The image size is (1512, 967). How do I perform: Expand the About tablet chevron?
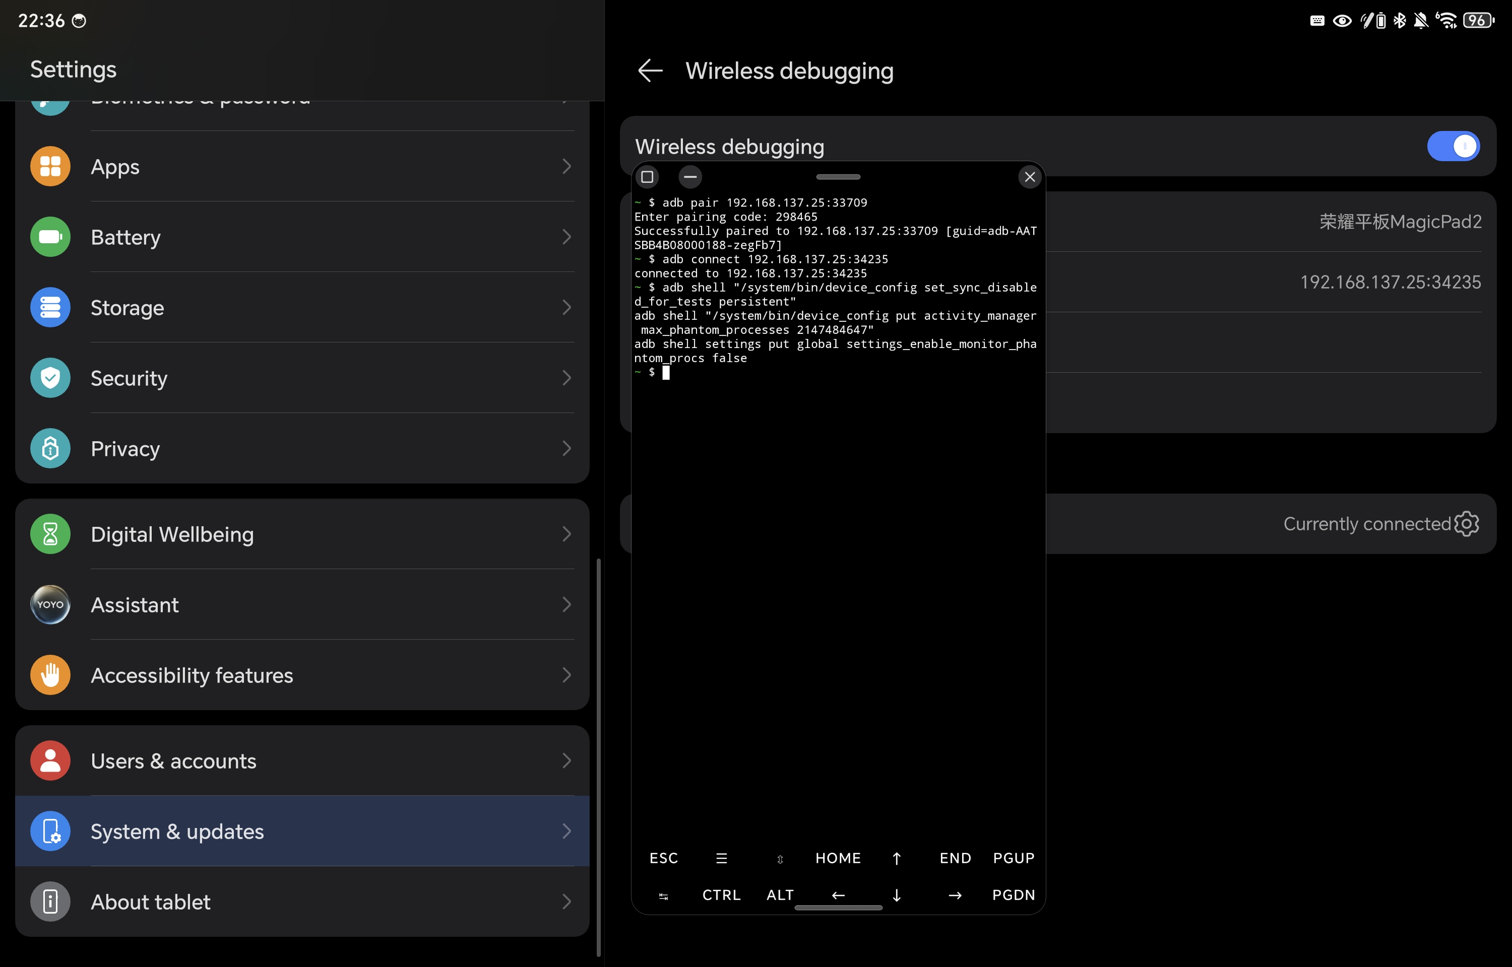pos(566,902)
